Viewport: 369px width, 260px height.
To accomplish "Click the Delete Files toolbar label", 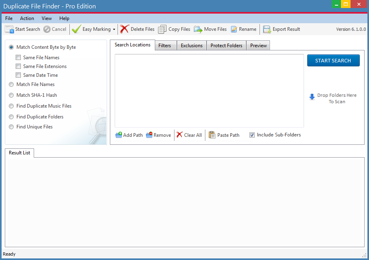I will point(143,29).
